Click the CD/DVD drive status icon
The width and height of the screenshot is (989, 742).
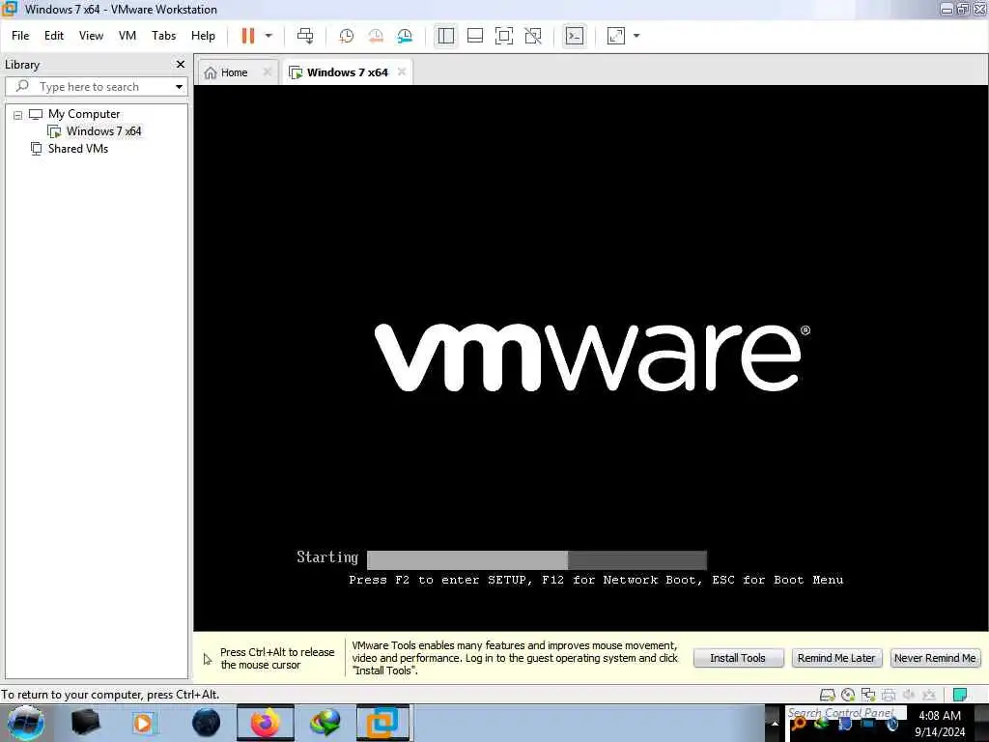(x=848, y=695)
